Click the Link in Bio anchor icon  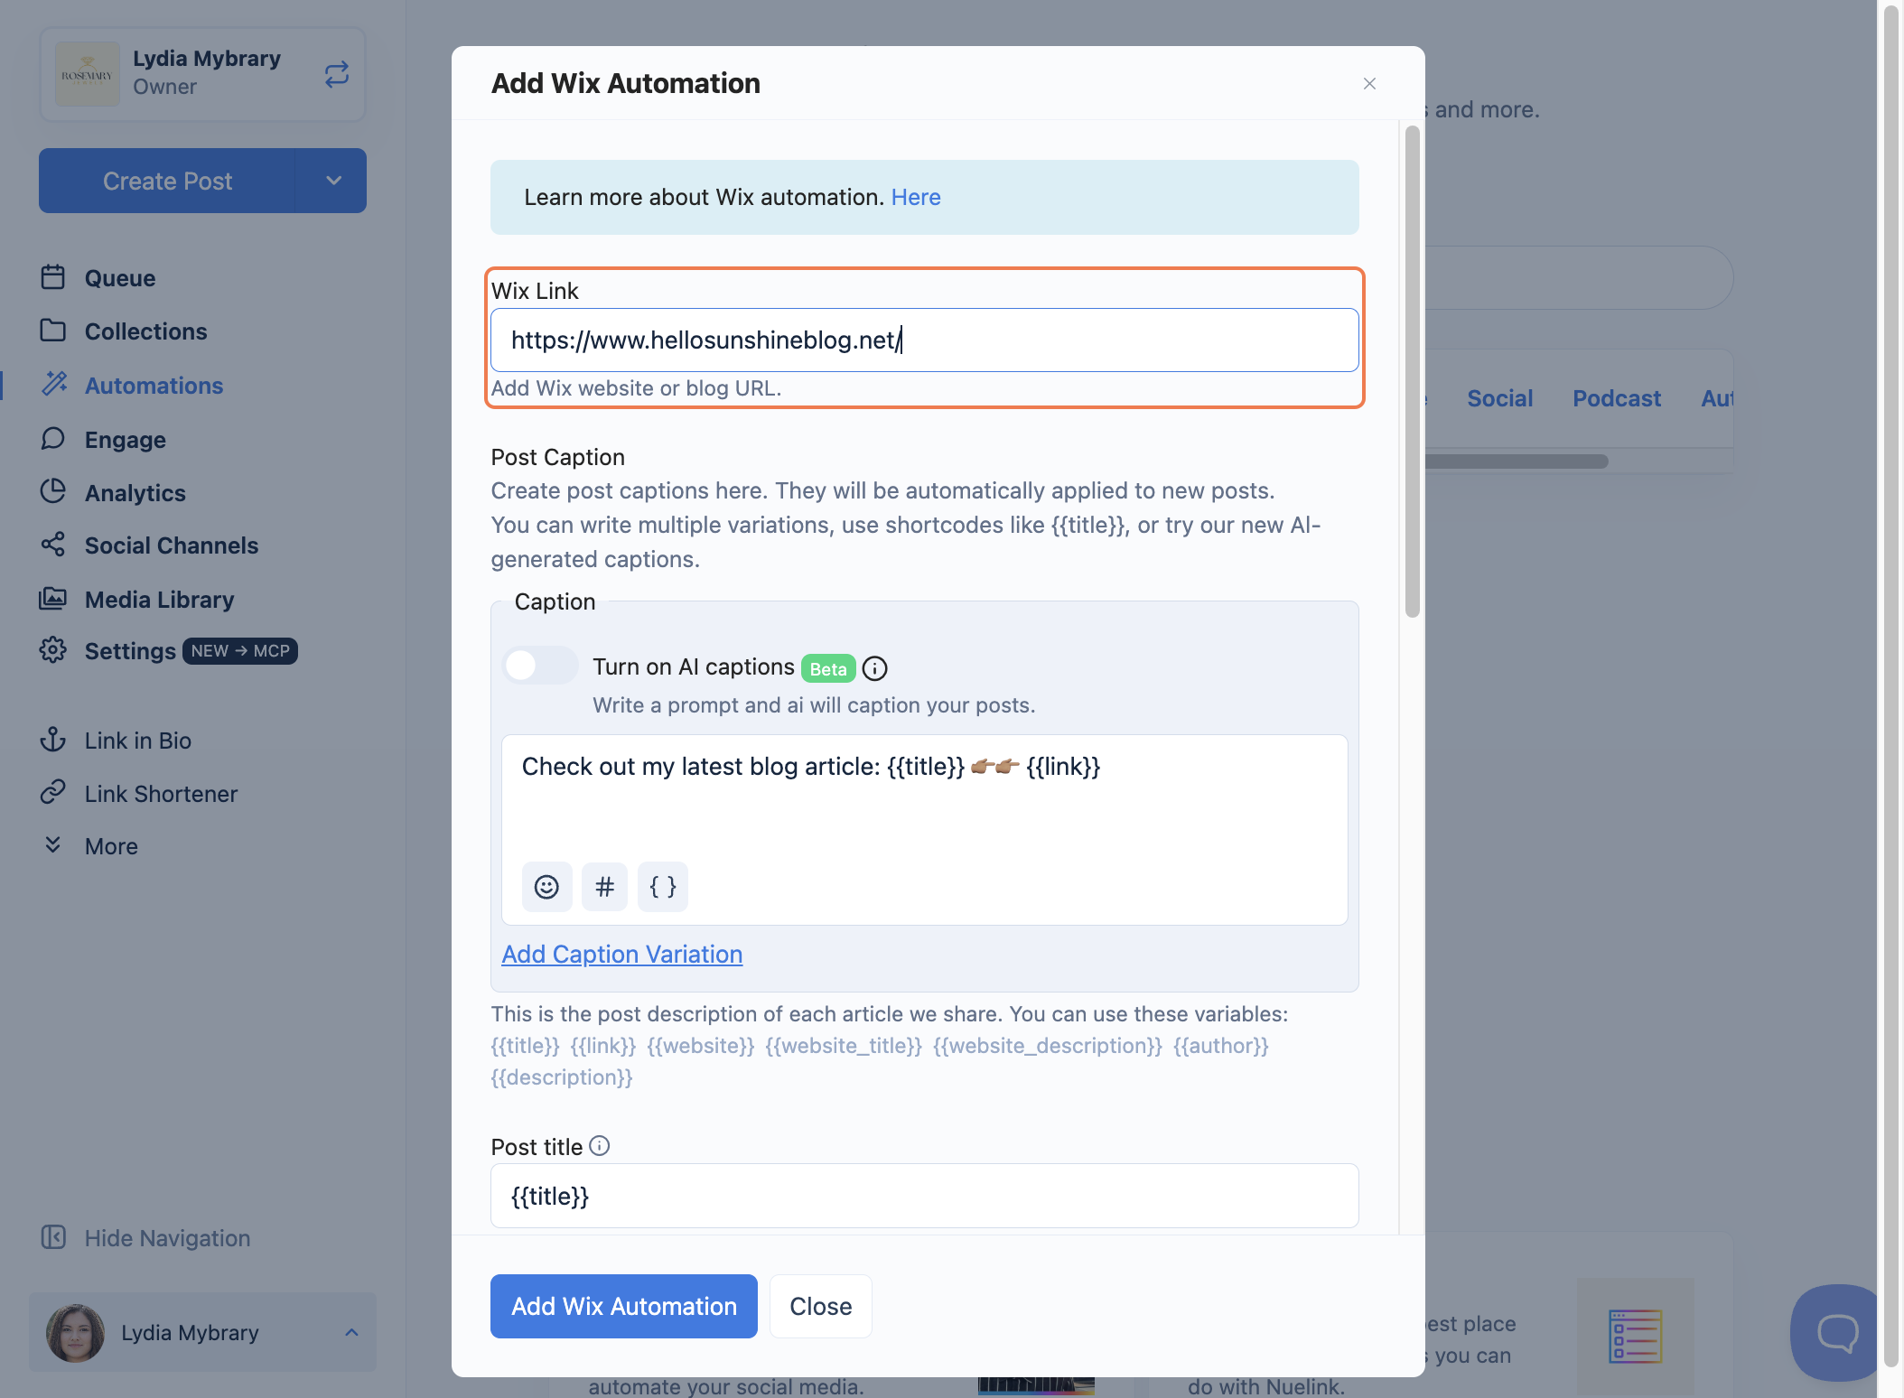tap(53, 740)
